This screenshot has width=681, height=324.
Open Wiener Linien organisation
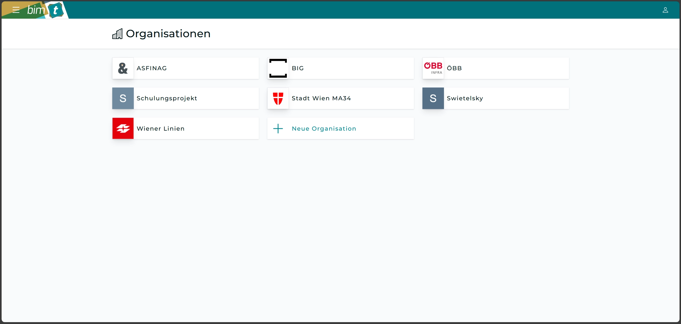click(160, 129)
